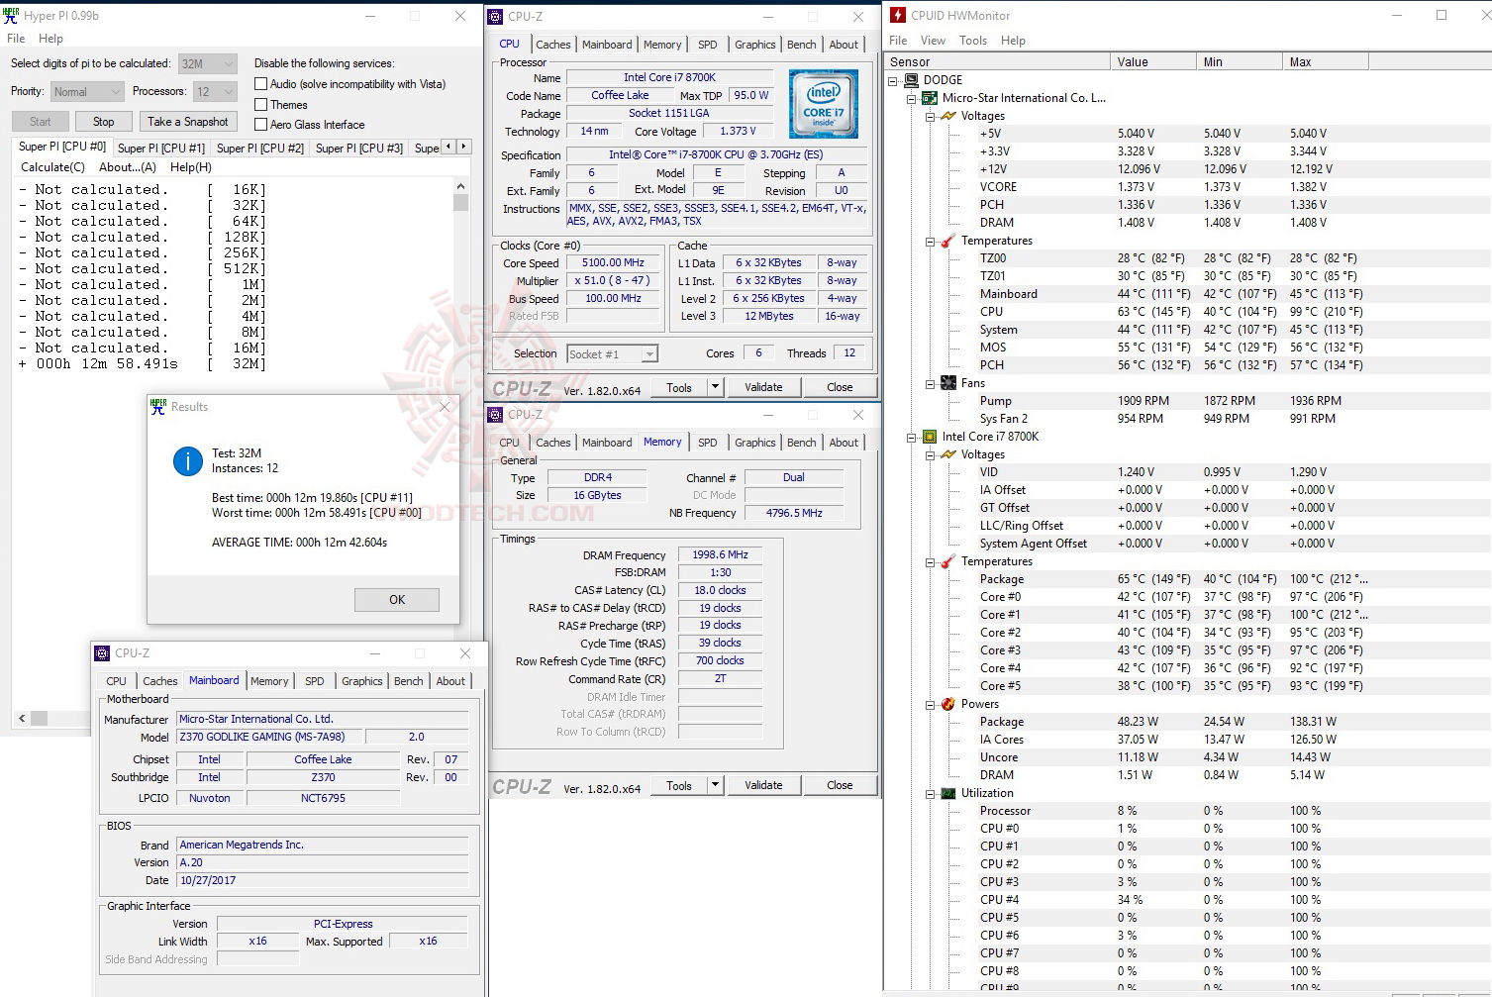The width and height of the screenshot is (1492, 997).
Task: Click the blue info icon in the Results dialog
Action: 187,460
